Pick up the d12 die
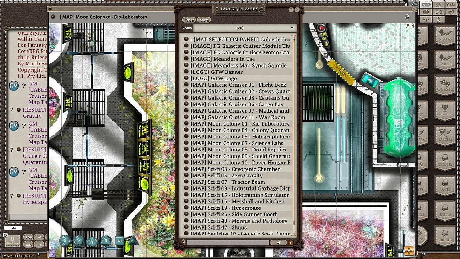This screenshot has width=460, height=259. click(79, 240)
